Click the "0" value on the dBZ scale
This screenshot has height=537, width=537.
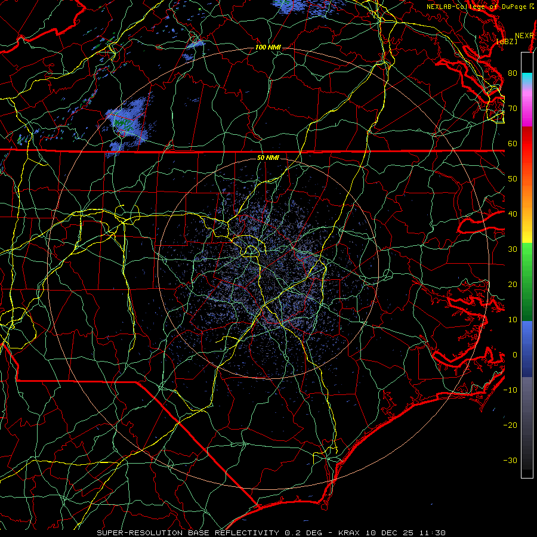[x=515, y=355]
